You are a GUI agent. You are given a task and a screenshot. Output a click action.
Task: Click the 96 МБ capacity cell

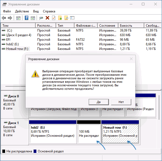tap(124, 40)
